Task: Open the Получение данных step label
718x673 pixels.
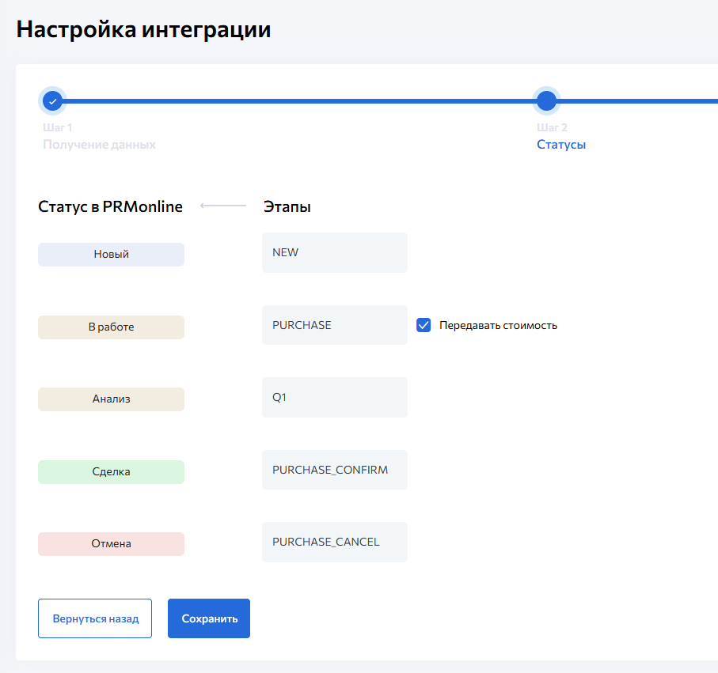Action: (x=99, y=145)
